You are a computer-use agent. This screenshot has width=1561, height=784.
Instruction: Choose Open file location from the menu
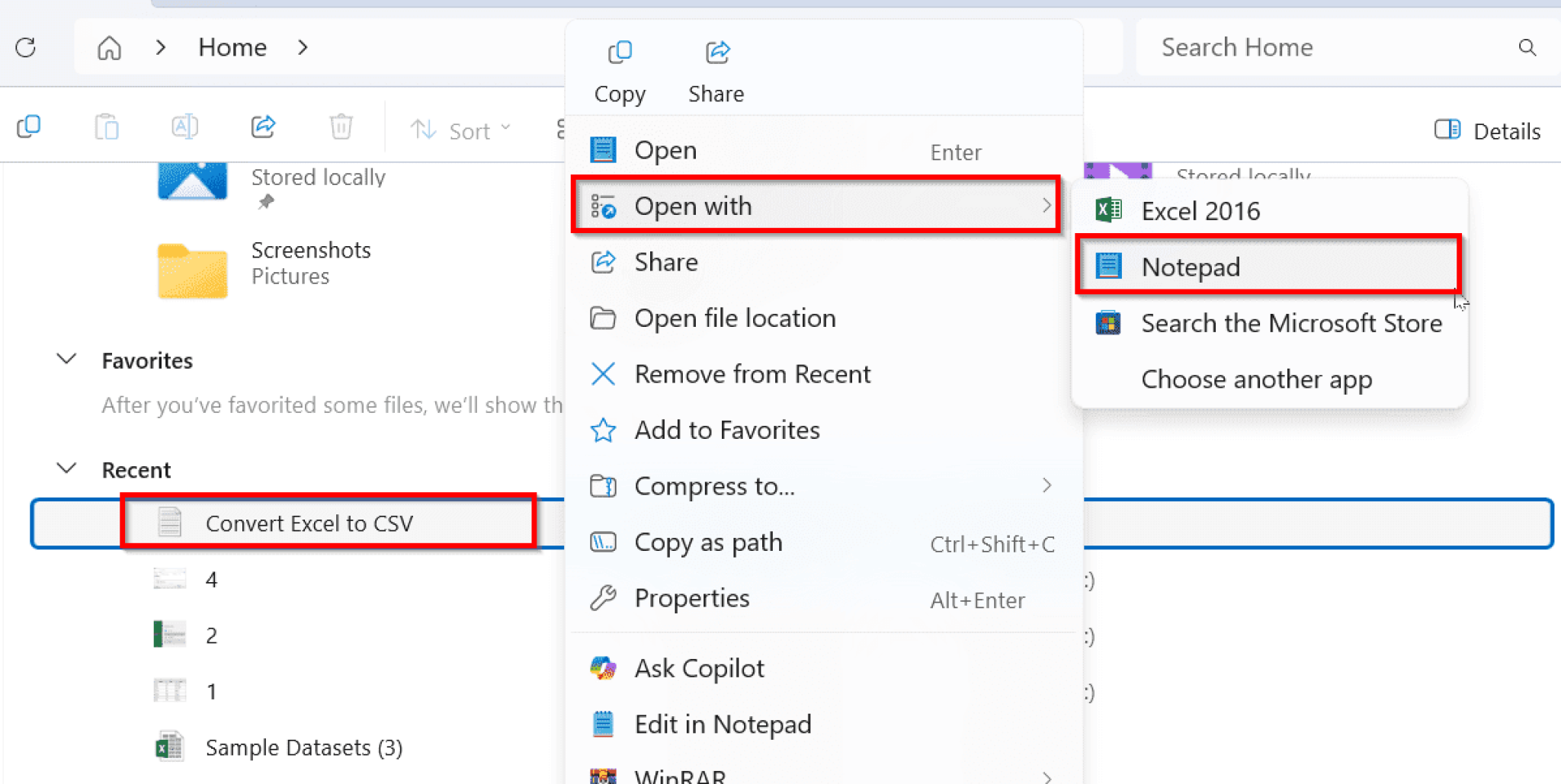(x=735, y=318)
